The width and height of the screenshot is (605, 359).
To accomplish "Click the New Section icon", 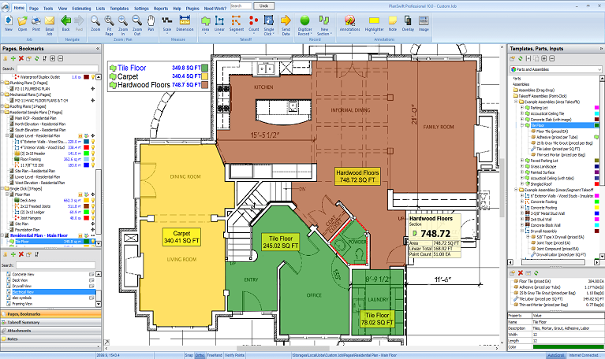I will pos(324,25).
